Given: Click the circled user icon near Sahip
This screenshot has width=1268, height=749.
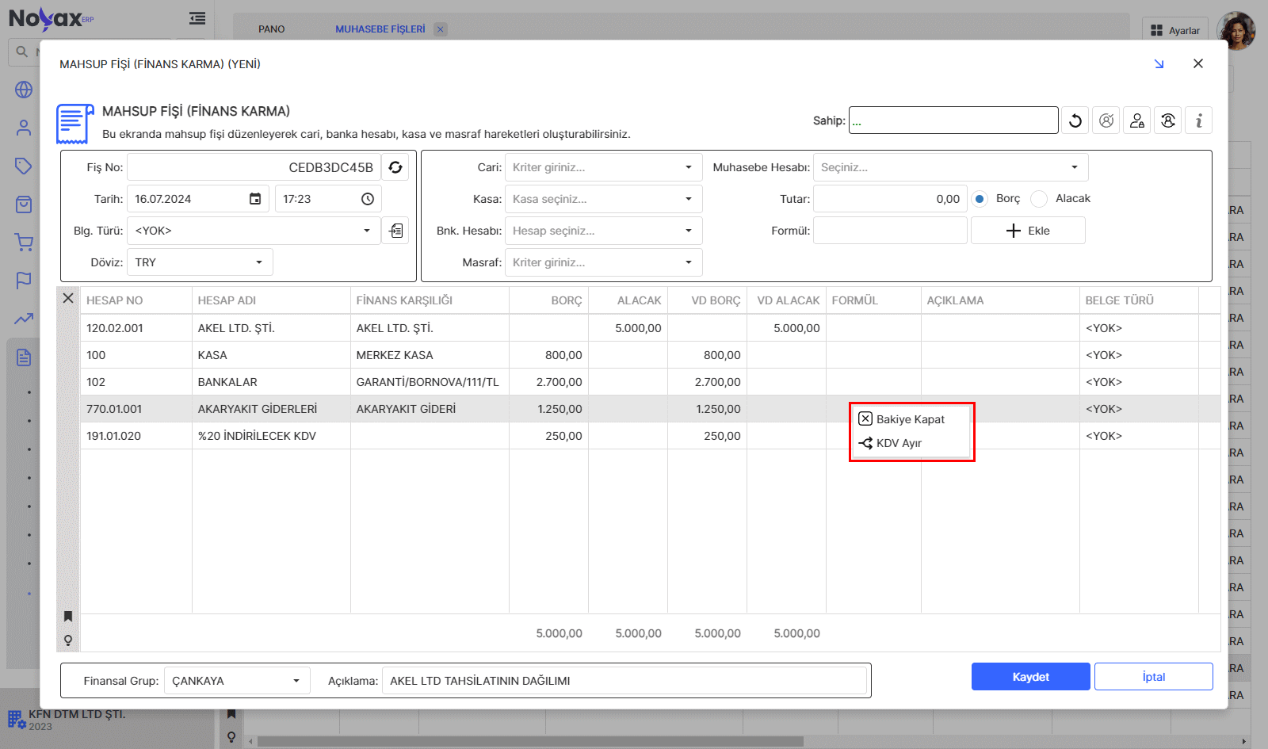Looking at the screenshot, I should [x=1106, y=120].
